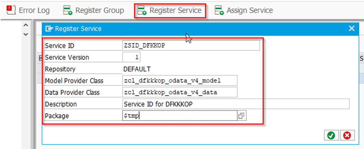Screen dimensions: 364x149
Task: Click the Service ID field label
Action: pyautogui.click(x=60, y=46)
